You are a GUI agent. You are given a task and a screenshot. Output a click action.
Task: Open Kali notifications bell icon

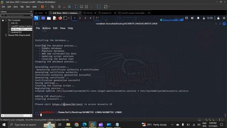pos(198,18)
